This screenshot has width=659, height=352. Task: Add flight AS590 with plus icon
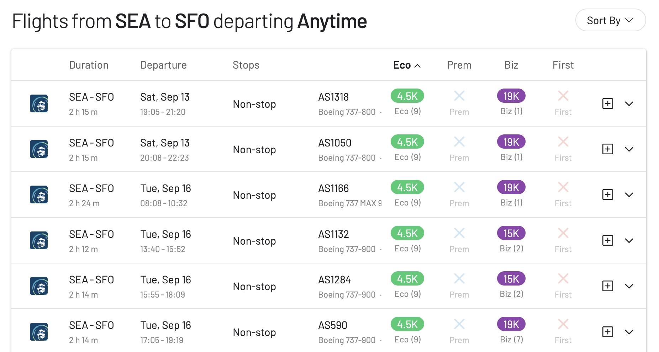click(607, 332)
